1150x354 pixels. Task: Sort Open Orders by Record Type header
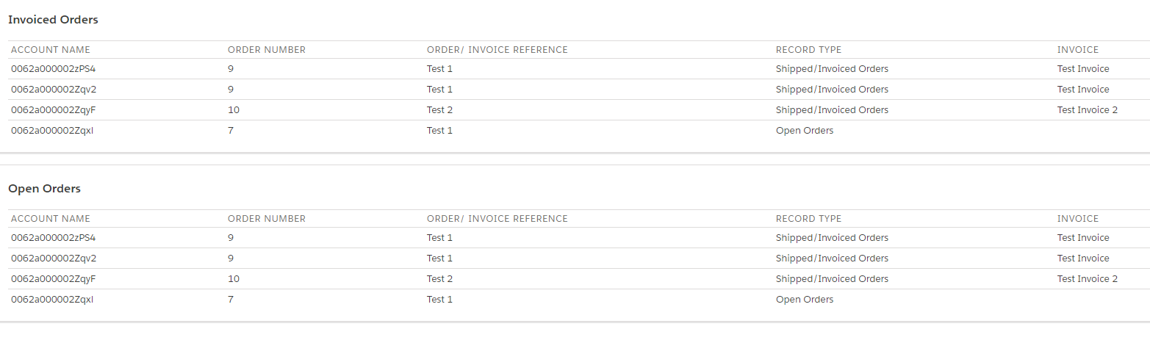808,219
